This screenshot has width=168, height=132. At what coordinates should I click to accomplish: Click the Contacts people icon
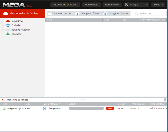tap(8, 34)
